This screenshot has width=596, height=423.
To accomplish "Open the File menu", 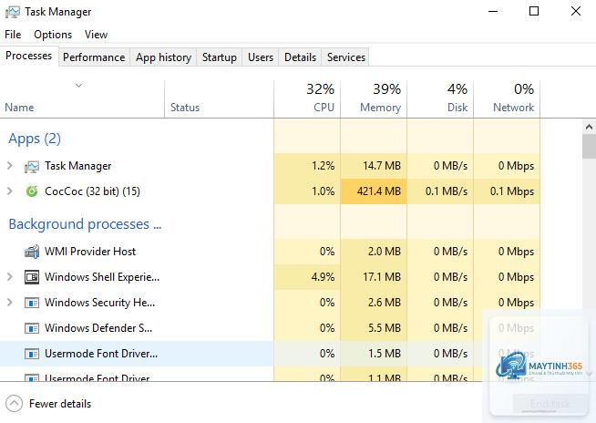I will pyautogui.click(x=13, y=35).
